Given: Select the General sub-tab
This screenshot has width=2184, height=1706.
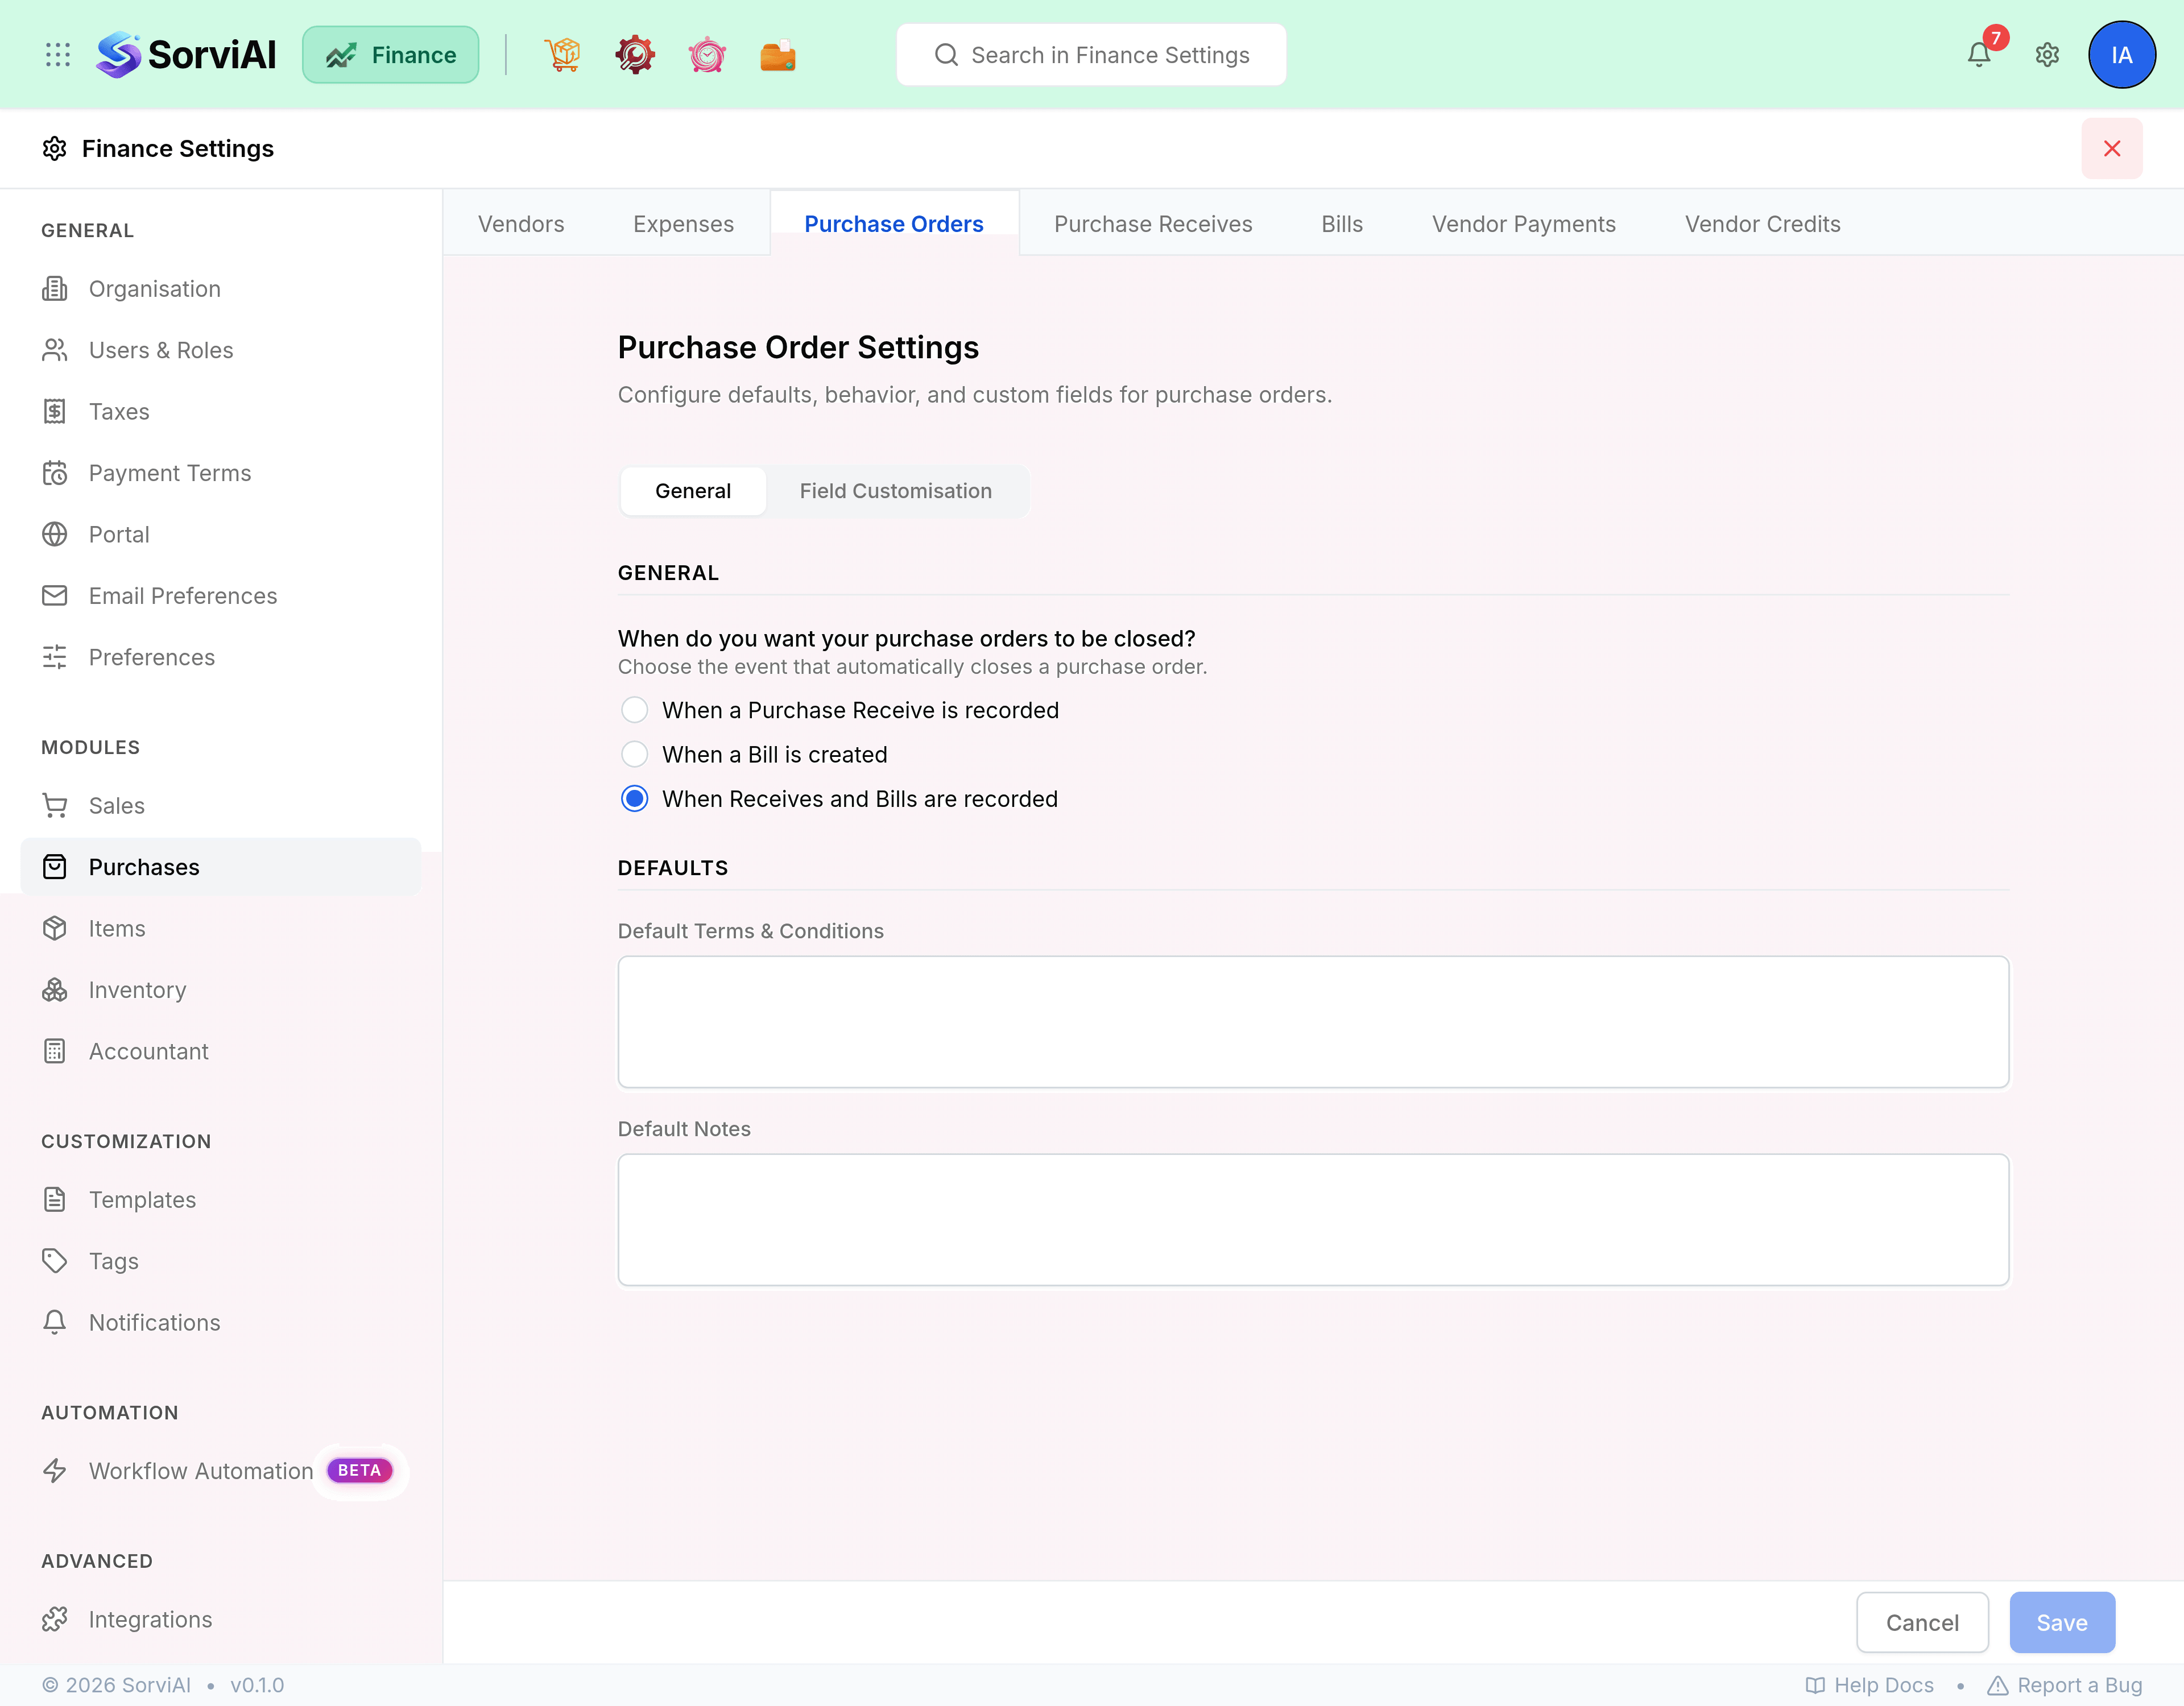Looking at the screenshot, I should 693,491.
